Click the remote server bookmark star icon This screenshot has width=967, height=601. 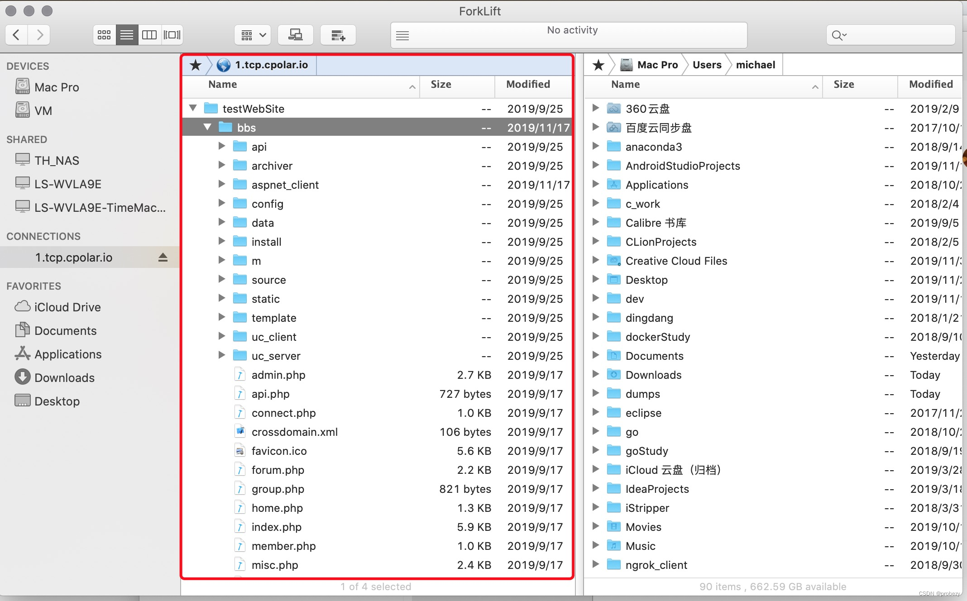pos(196,65)
